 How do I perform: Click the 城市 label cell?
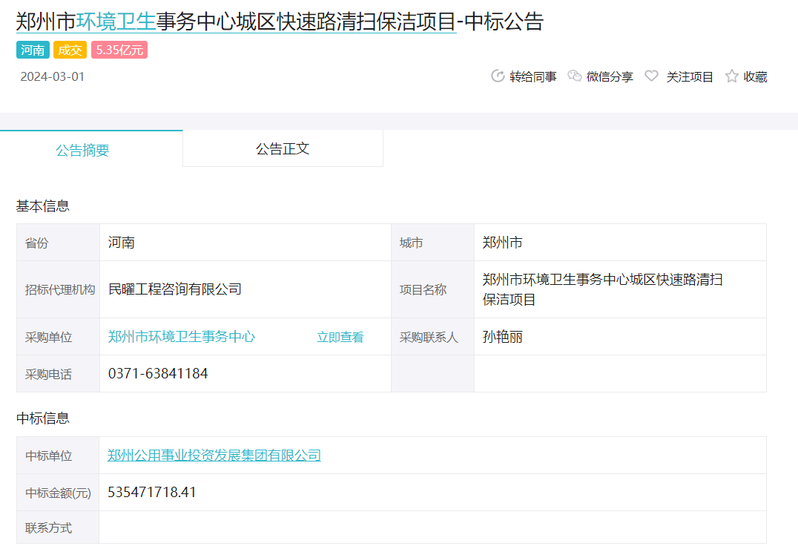click(x=432, y=243)
